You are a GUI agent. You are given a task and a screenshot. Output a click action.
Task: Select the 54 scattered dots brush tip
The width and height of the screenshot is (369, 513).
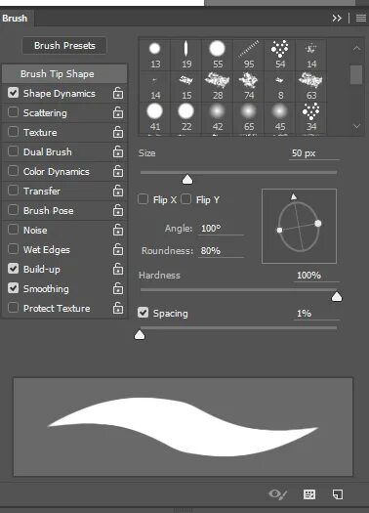tap(280, 55)
